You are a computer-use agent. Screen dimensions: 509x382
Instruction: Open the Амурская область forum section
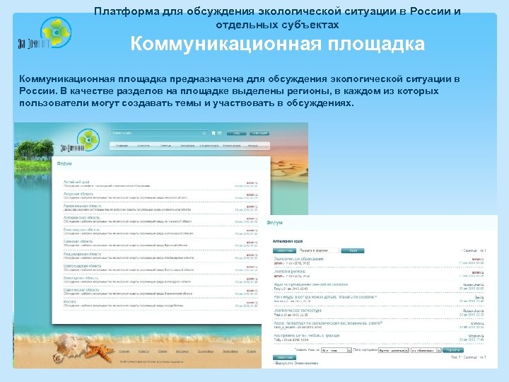pyautogui.click(x=78, y=194)
